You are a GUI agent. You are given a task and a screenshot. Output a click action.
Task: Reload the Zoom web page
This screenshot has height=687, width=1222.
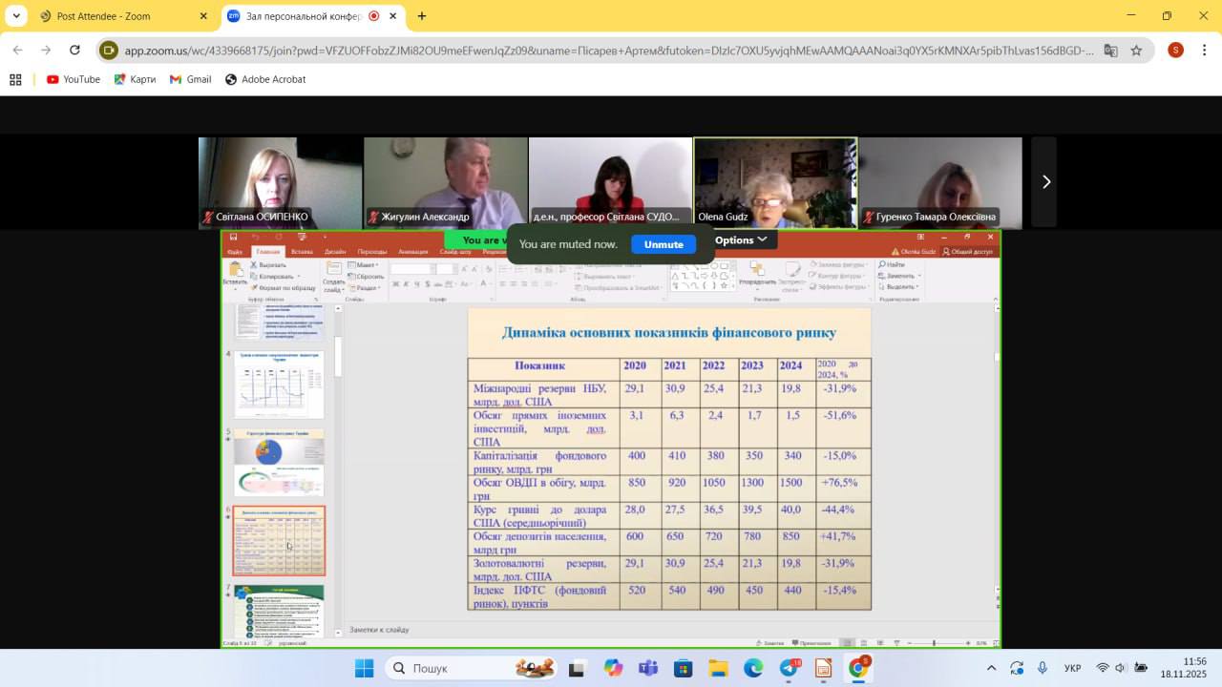(74, 51)
